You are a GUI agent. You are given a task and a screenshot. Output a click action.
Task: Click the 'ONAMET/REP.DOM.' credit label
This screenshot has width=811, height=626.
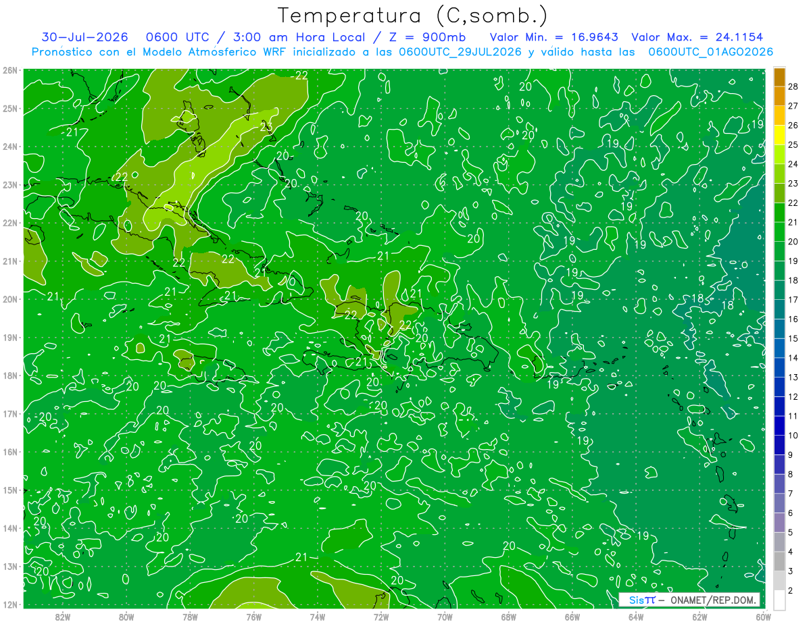click(712, 600)
